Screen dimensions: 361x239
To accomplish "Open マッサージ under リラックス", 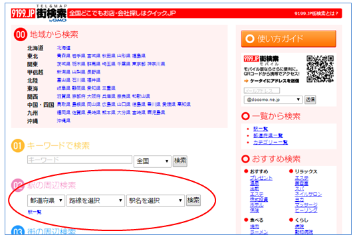I will 306,204.
